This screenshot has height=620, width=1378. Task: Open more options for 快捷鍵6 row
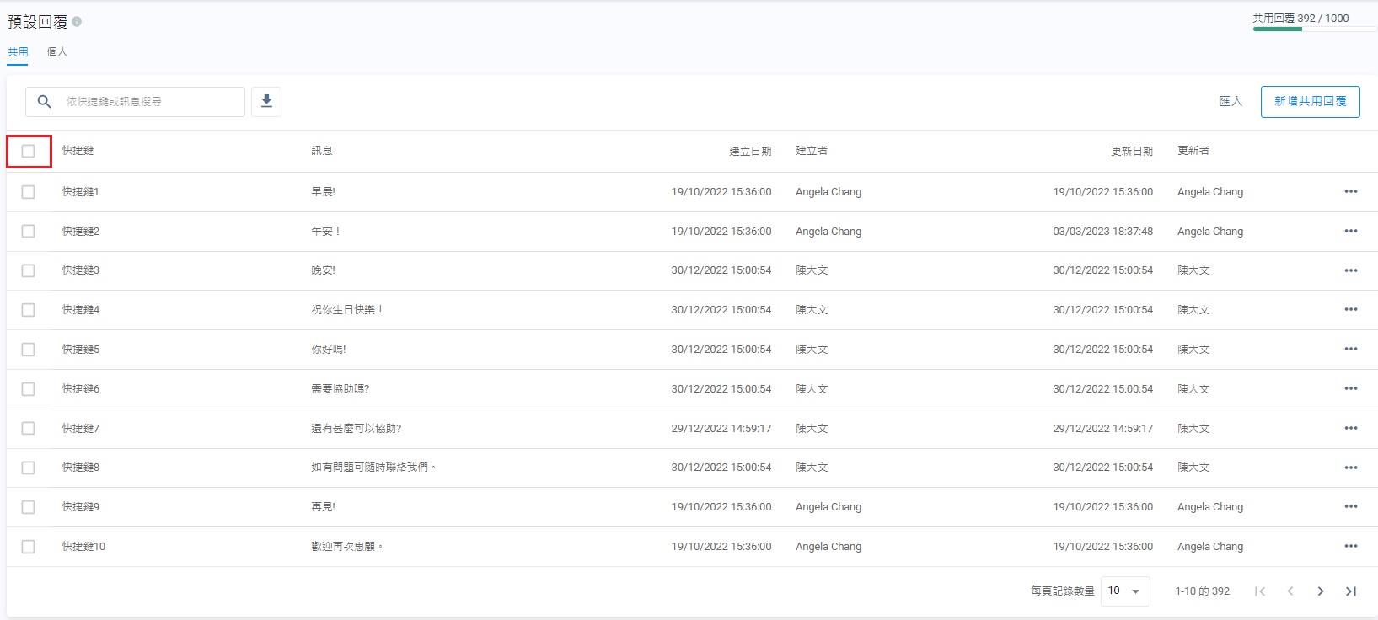coord(1350,388)
